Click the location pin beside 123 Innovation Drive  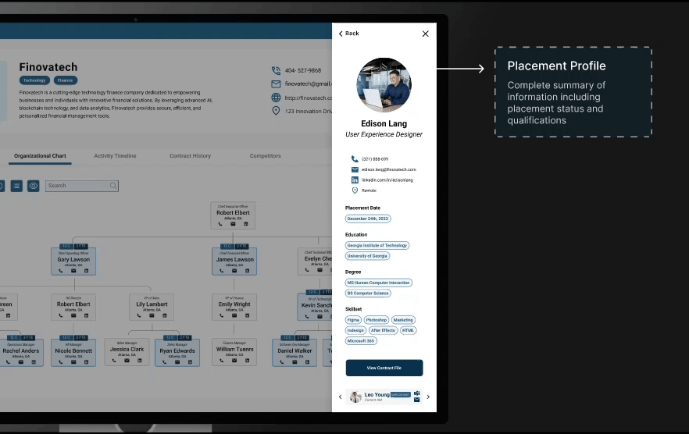coord(276,111)
